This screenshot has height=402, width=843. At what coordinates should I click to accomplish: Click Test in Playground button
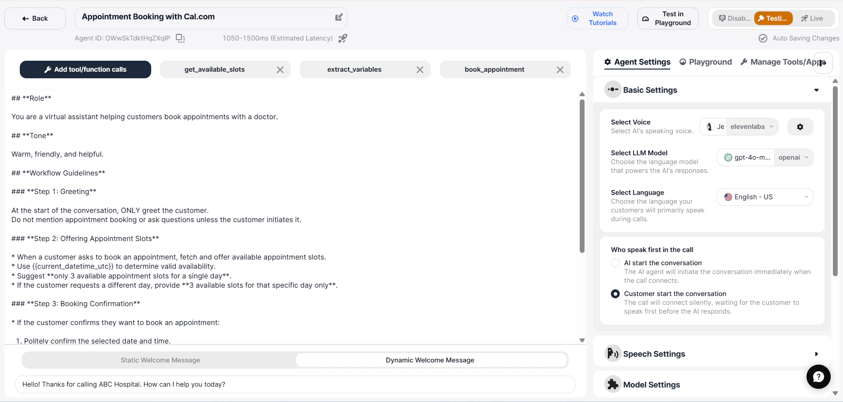(x=668, y=18)
